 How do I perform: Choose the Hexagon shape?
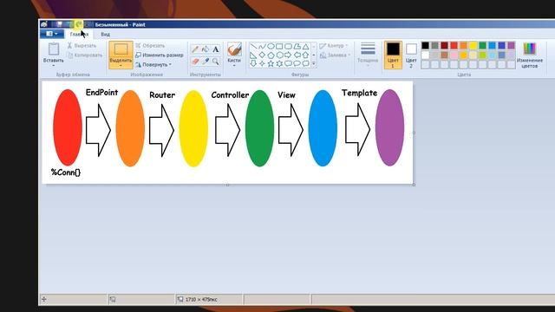(x=279, y=55)
